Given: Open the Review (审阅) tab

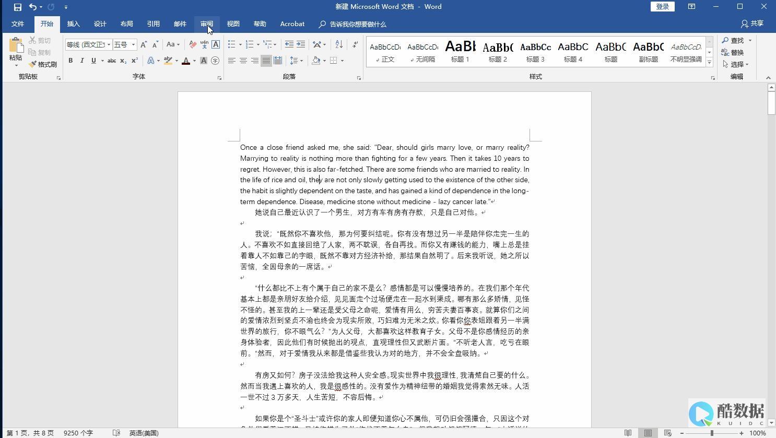Looking at the screenshot, I should pos(207,24).
